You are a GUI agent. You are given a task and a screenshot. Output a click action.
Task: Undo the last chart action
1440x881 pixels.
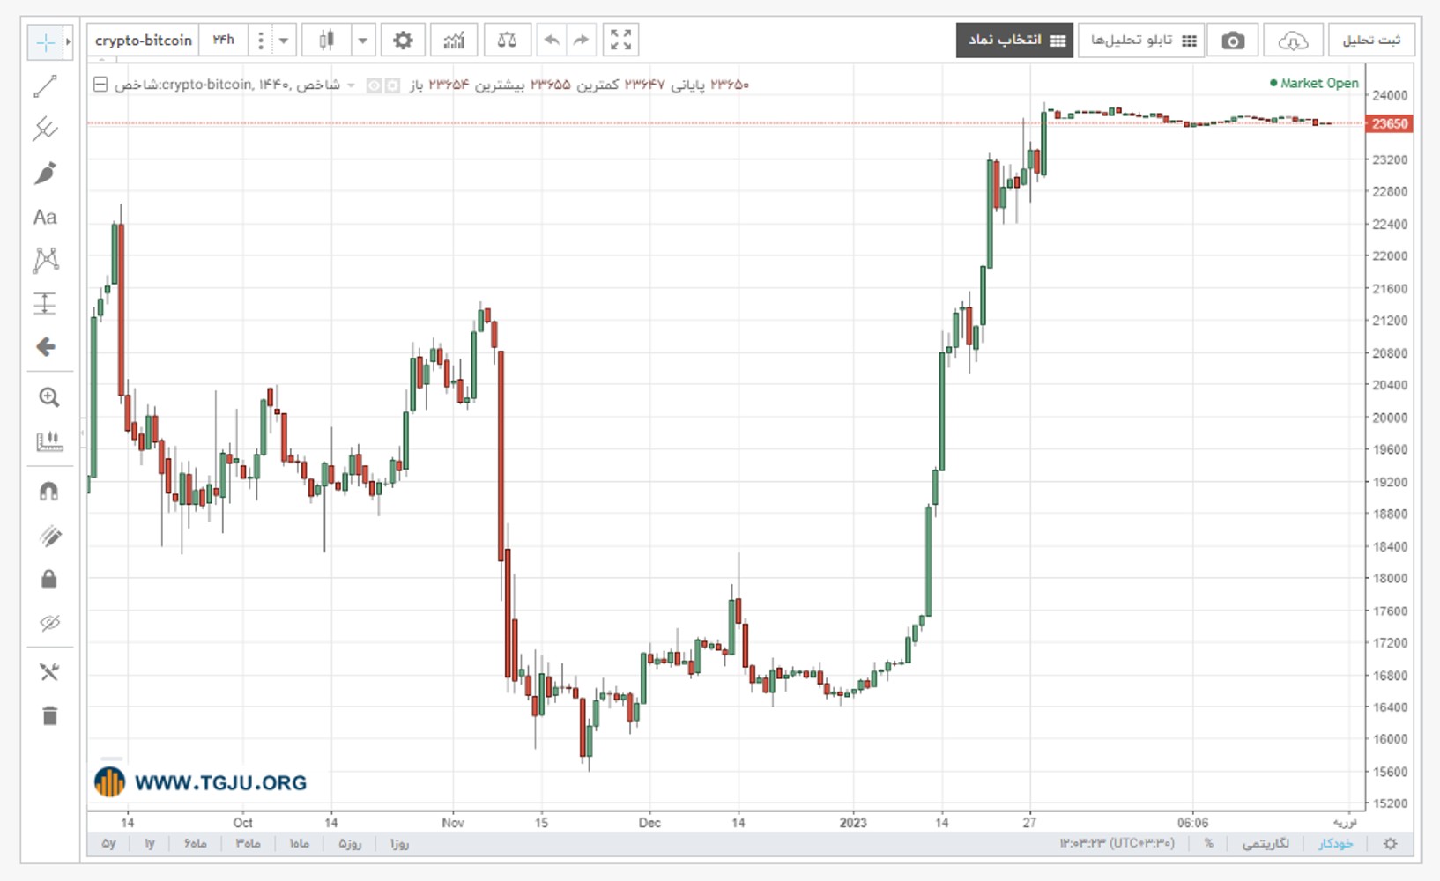tap(552, 41)
